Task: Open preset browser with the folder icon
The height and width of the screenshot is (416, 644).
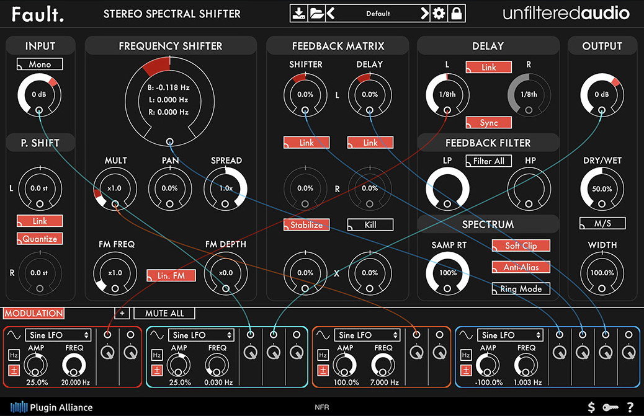Action: click(316, 12)
